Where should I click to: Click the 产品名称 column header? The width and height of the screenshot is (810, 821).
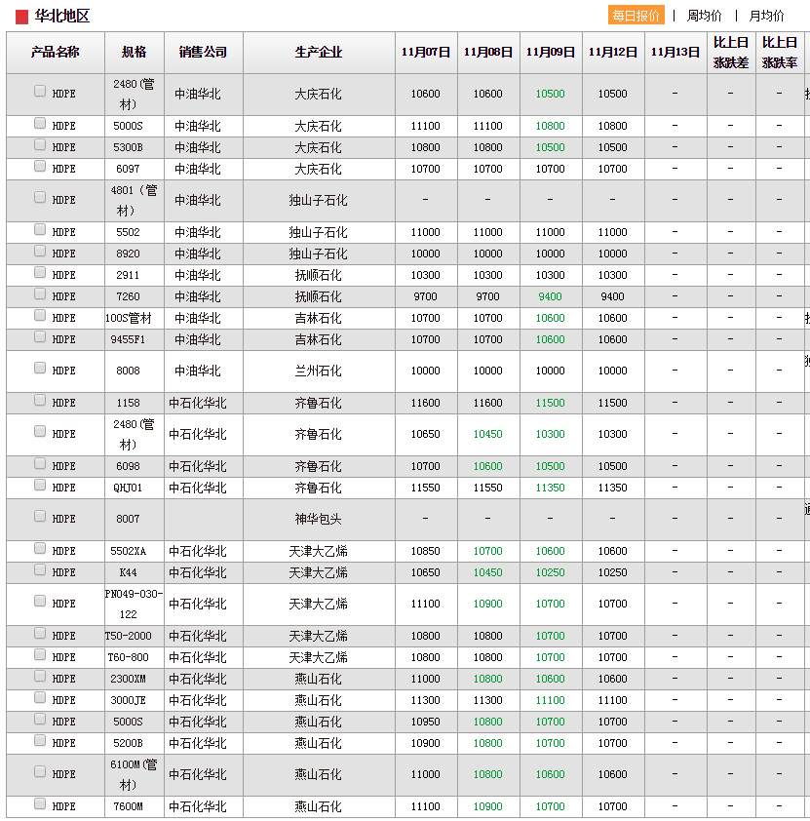[55, 53]
